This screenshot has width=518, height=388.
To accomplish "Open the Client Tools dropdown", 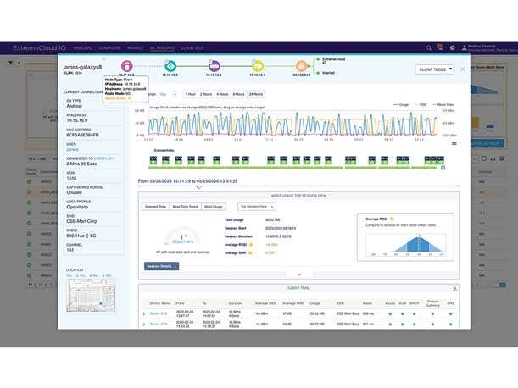I will 435,69.
